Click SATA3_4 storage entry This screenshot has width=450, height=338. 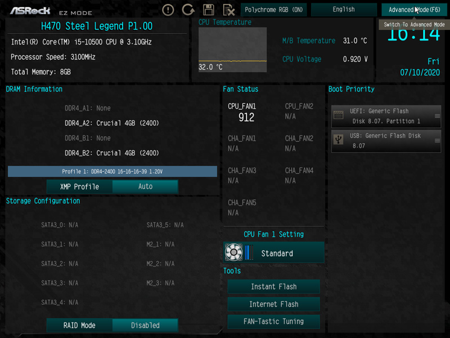click(x=60, y=303)
